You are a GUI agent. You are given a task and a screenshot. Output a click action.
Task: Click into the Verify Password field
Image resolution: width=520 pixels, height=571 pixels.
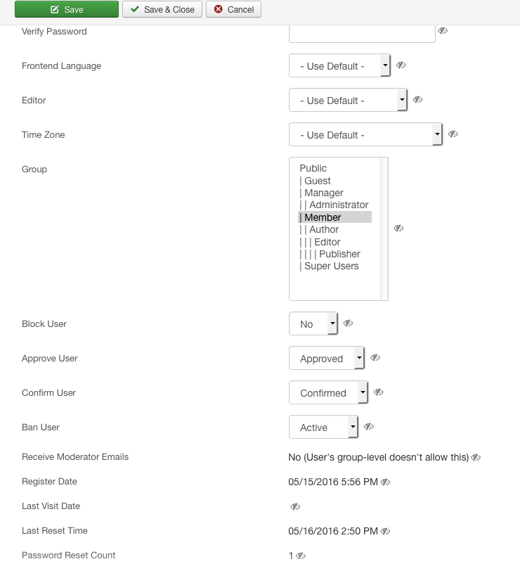point(362,32)
